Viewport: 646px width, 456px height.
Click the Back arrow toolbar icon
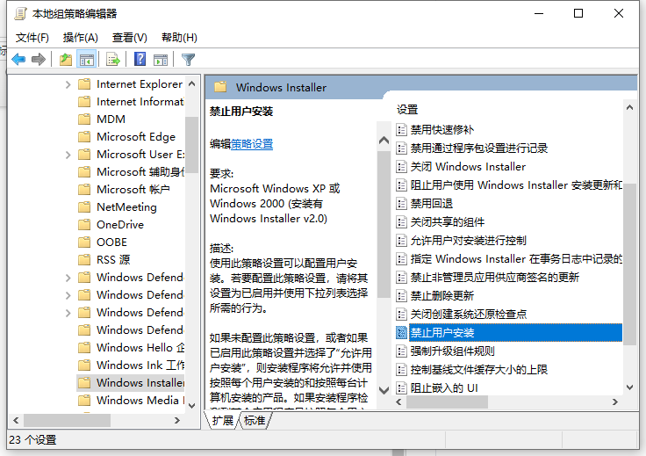(x=18, y=60)
